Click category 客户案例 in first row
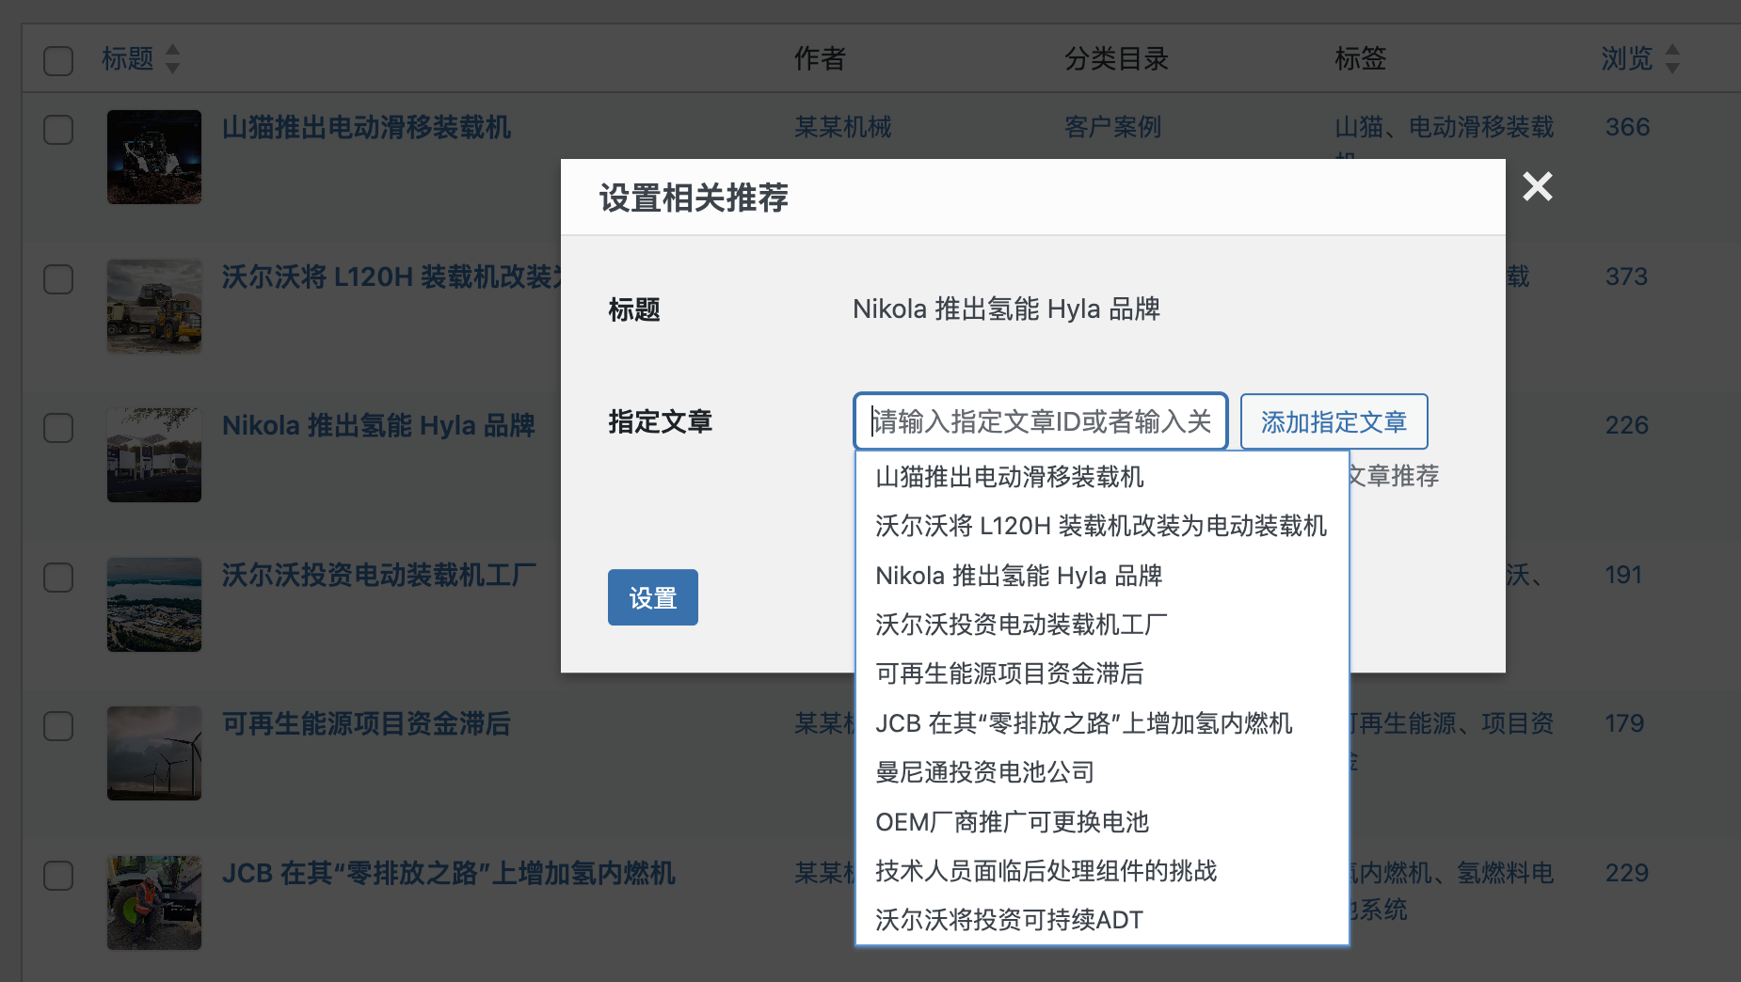Image resolution: width=1741 pixels, height=982 pixels. (x=1112, y=127)
